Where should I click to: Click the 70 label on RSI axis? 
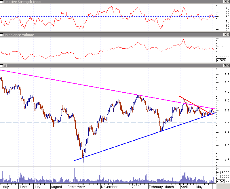227,8
